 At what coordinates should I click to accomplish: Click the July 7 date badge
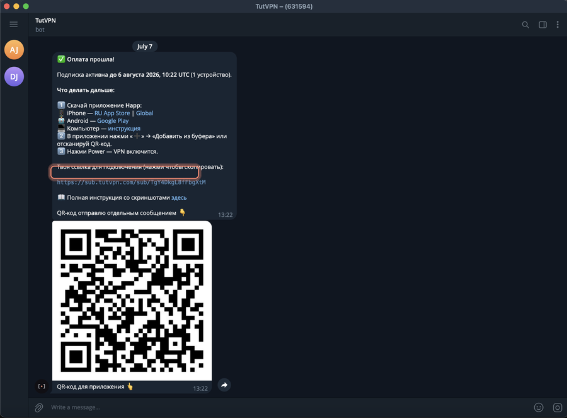[145, 46]
